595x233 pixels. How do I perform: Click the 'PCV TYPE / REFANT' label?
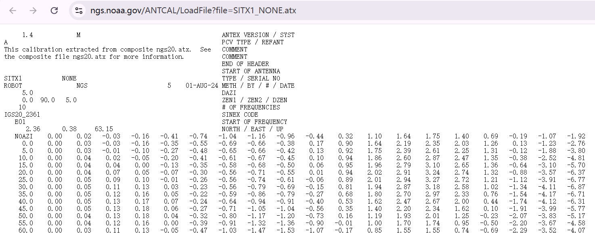tap(252, 42)
